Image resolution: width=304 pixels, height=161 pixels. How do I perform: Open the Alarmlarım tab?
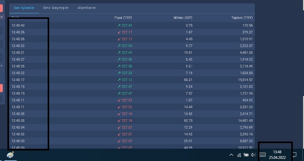tap(87, 8)
